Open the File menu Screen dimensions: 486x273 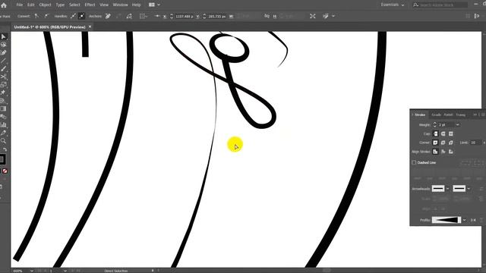[20, 5]
